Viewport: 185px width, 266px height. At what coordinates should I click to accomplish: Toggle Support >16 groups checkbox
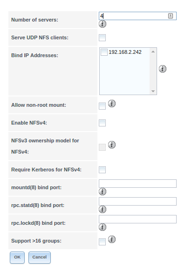(103, 242)
